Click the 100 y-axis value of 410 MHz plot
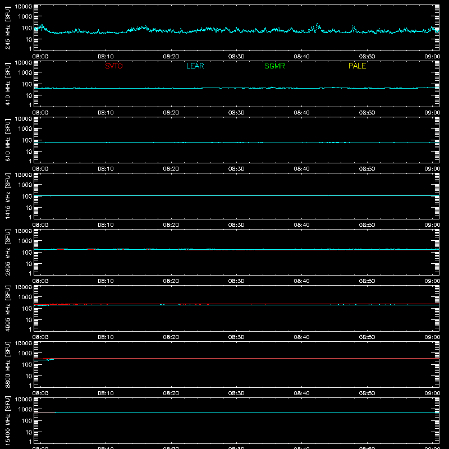The image size is (449, 449). click(28, 84)
